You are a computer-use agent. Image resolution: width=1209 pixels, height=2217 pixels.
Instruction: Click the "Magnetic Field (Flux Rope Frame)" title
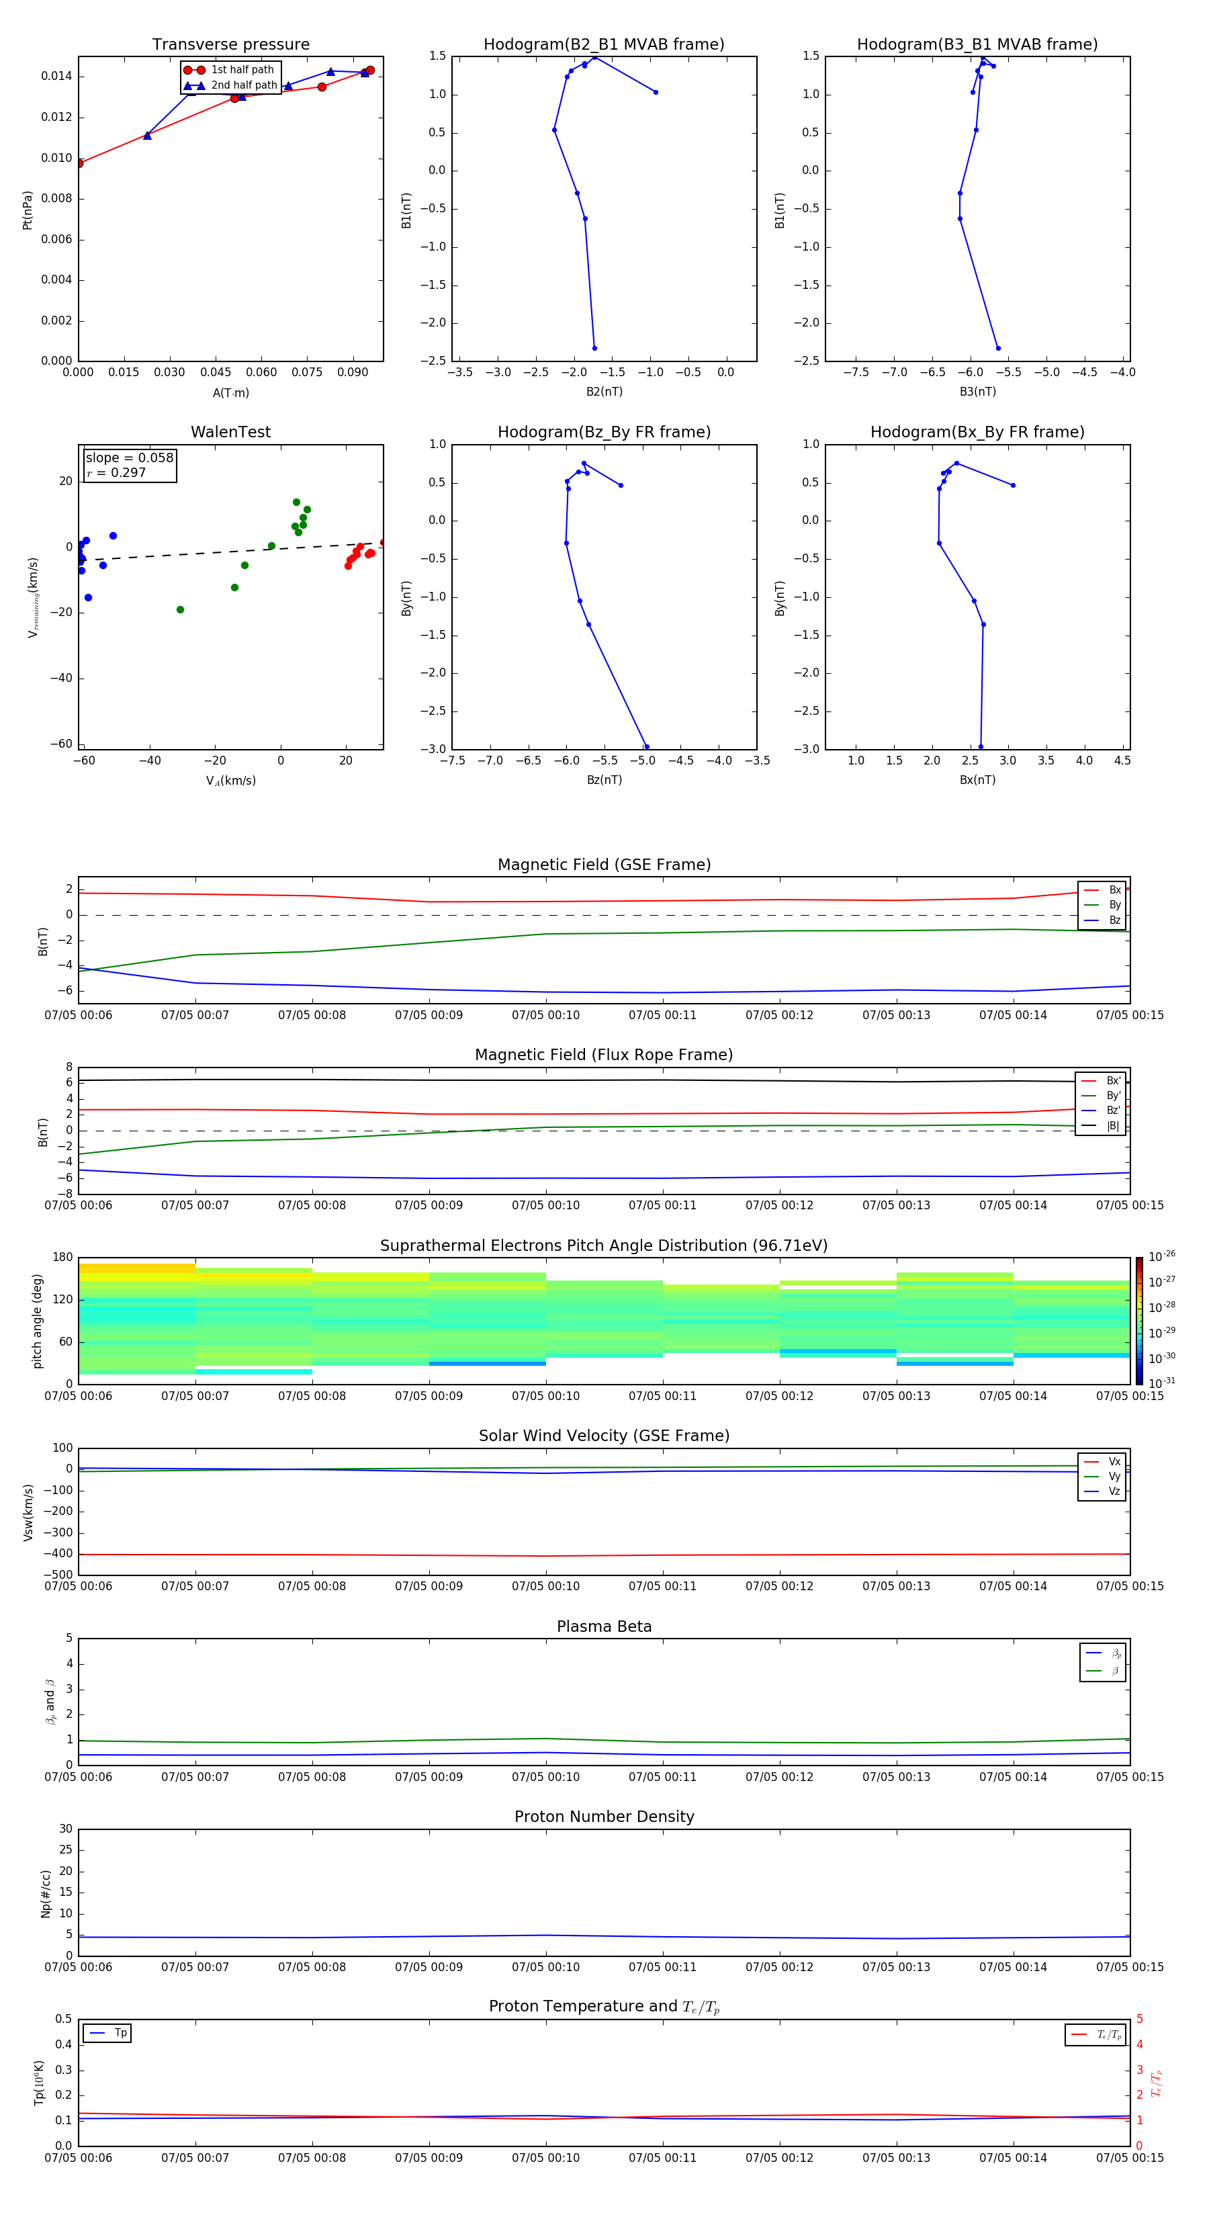[x=604, y=1055]
